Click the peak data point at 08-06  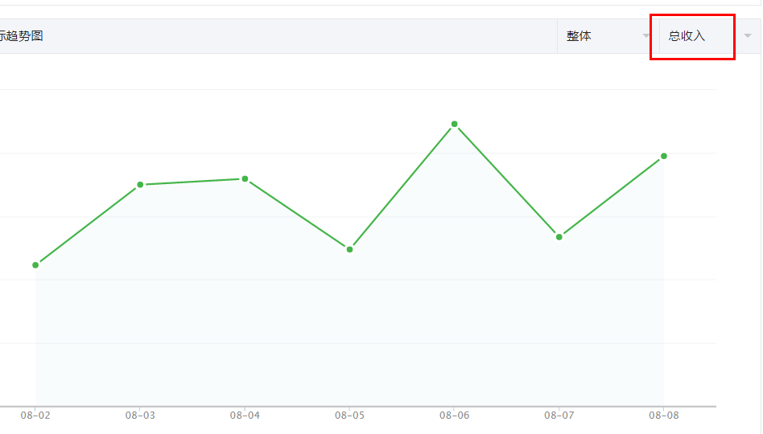454,124
